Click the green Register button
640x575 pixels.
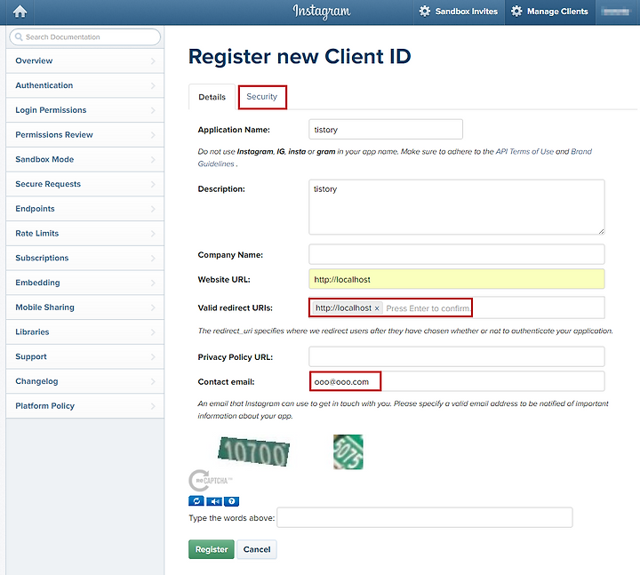[x=212, y=549]
